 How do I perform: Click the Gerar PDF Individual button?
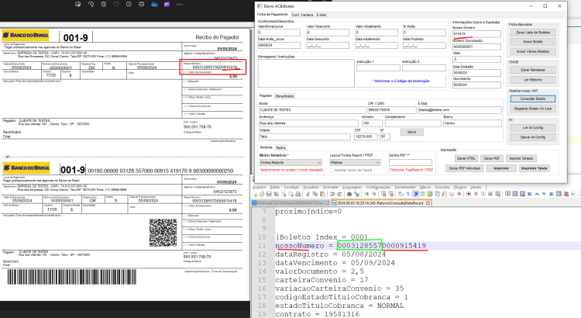[x=464, y=168]
